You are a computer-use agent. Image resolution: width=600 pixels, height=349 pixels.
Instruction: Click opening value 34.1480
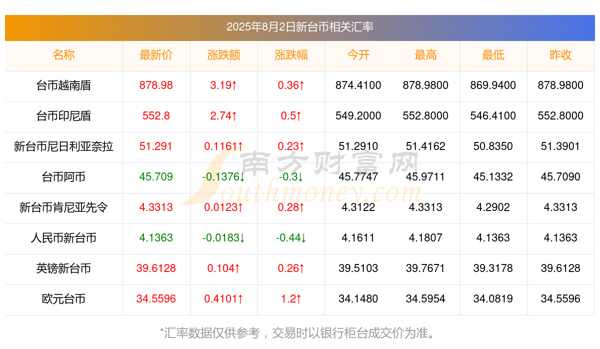(358, 299)
